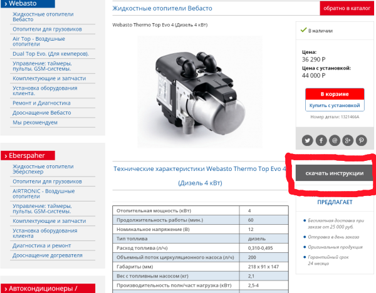Open Webasto 'Управление: таймеры, пульты' link
The image size is (376, 293).
[x=42, y=66]
